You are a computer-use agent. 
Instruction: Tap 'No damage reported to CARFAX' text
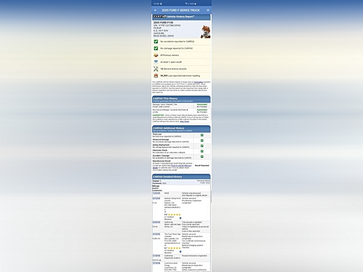coord(176,48)
